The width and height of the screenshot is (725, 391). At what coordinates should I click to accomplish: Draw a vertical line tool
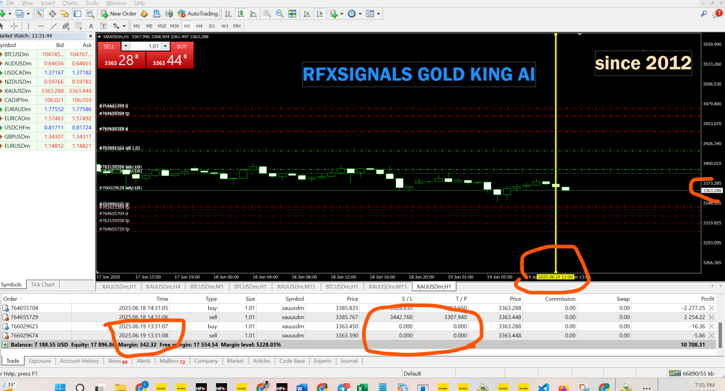click(28, 26)
